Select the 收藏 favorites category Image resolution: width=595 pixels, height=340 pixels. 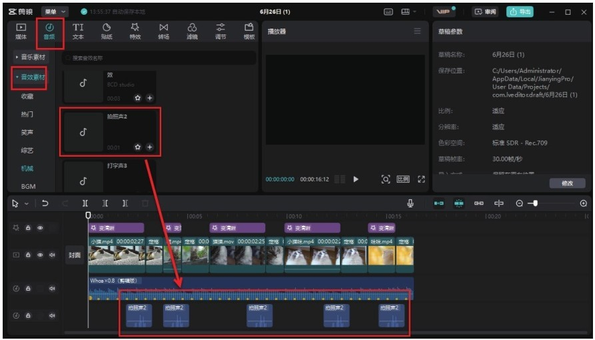(27, 97)
